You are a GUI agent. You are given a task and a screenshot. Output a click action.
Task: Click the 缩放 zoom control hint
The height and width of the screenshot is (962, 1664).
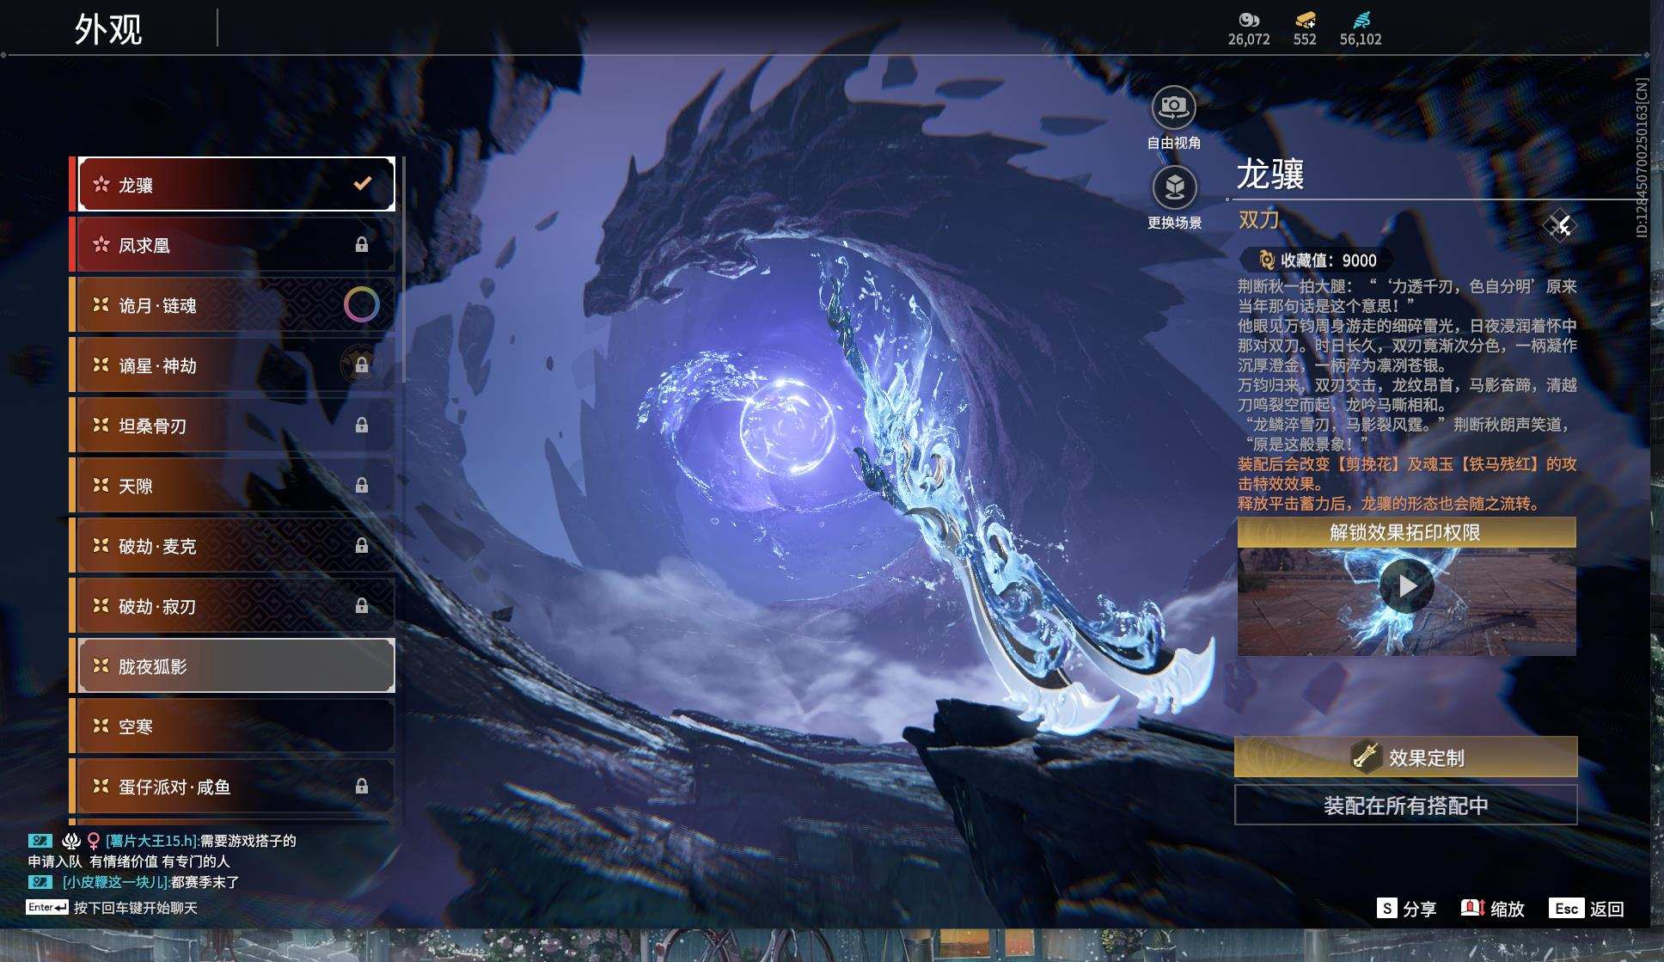[1492, 909]
